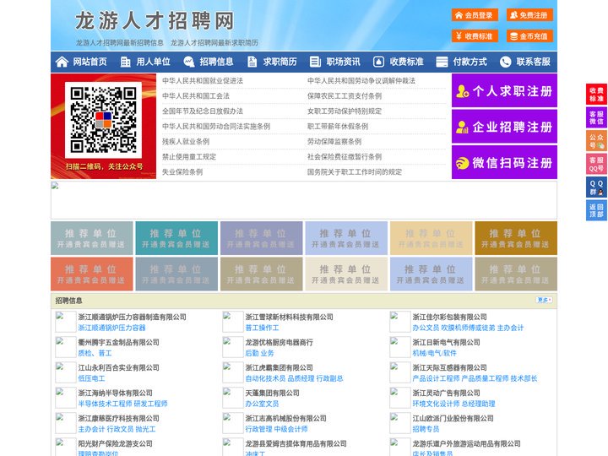This screenshot has height=456, width=608.
Task: Open 收费标准 orange header button
Action: pos(475,36)
